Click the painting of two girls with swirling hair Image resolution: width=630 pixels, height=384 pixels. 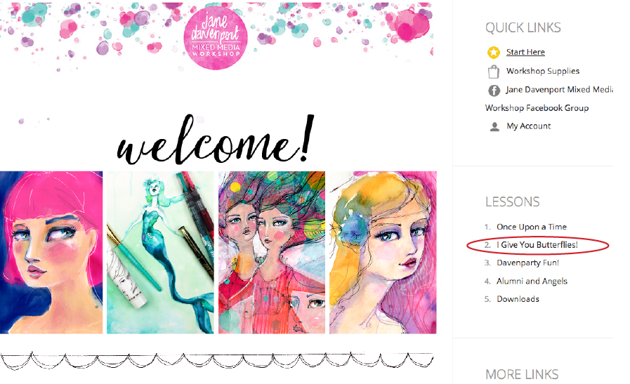[x=272, y=252]
